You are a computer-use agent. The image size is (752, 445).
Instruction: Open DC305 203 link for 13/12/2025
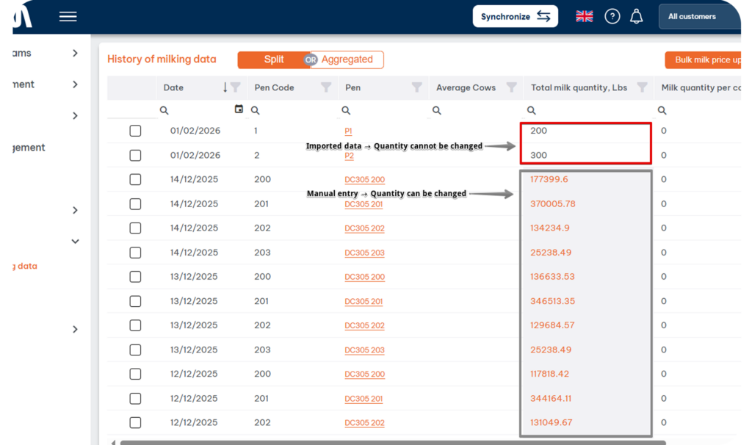(364, 350)
